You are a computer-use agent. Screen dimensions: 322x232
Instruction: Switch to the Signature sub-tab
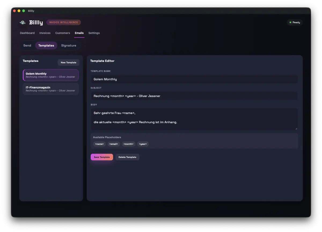click(x=69, y=46)
